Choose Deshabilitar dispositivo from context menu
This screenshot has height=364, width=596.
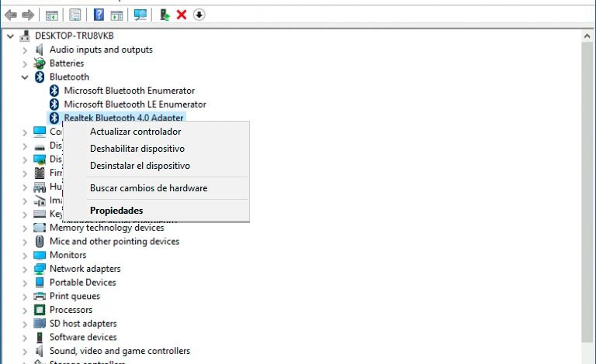pos(156,149)
